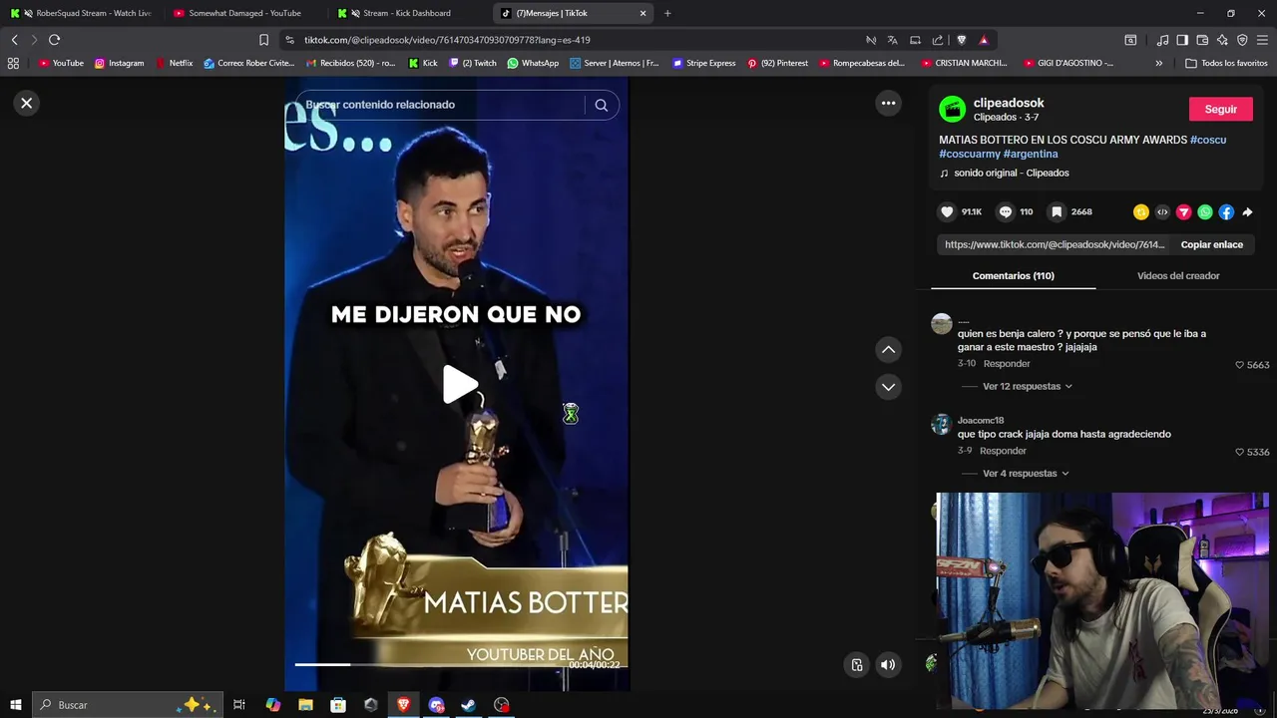
Task: Close the (7)Mensajes TikTok tab
Action: (642, 13)
